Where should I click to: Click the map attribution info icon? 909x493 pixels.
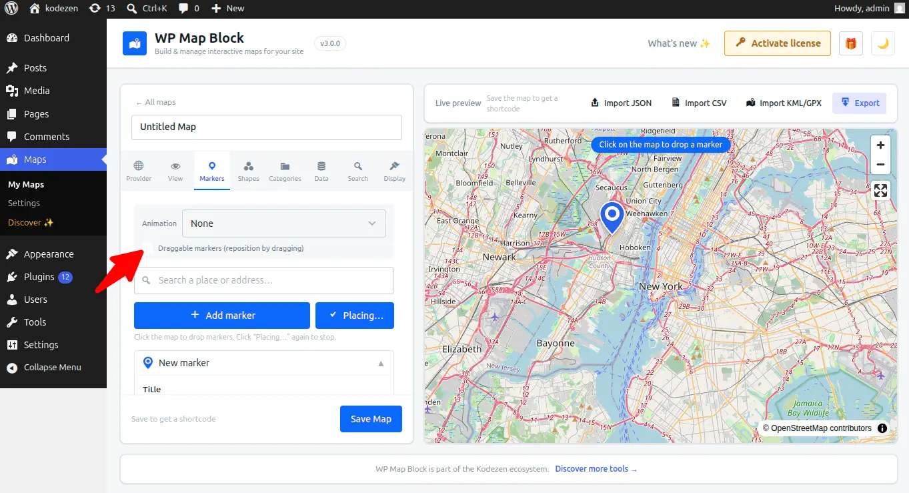click(x=882, y=428)
